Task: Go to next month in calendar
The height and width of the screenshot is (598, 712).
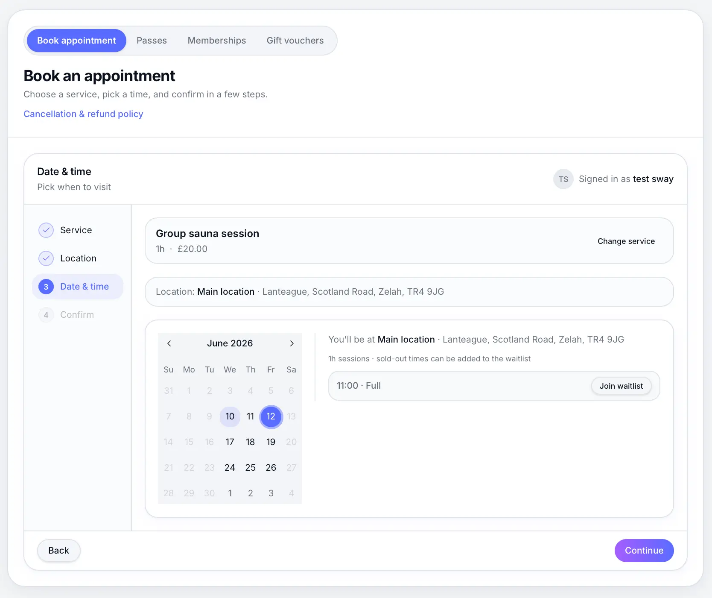Action: pyautogui.click(x=292, y=343)
